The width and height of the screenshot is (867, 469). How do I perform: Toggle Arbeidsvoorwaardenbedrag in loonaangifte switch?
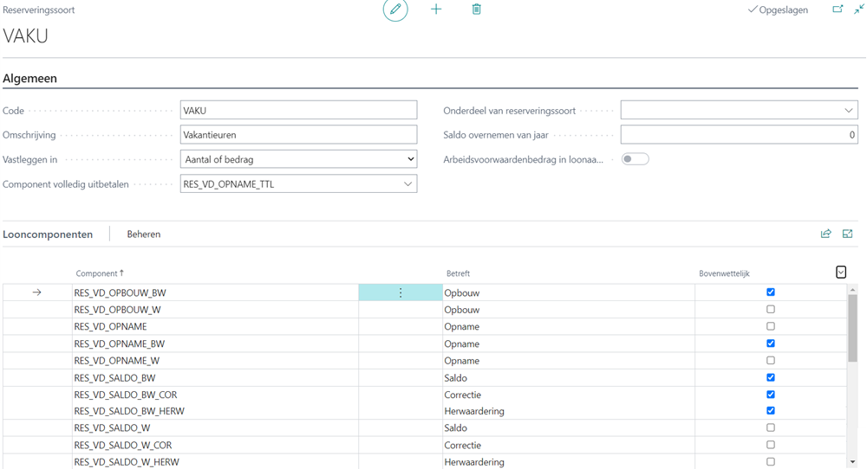coord(635,159)
